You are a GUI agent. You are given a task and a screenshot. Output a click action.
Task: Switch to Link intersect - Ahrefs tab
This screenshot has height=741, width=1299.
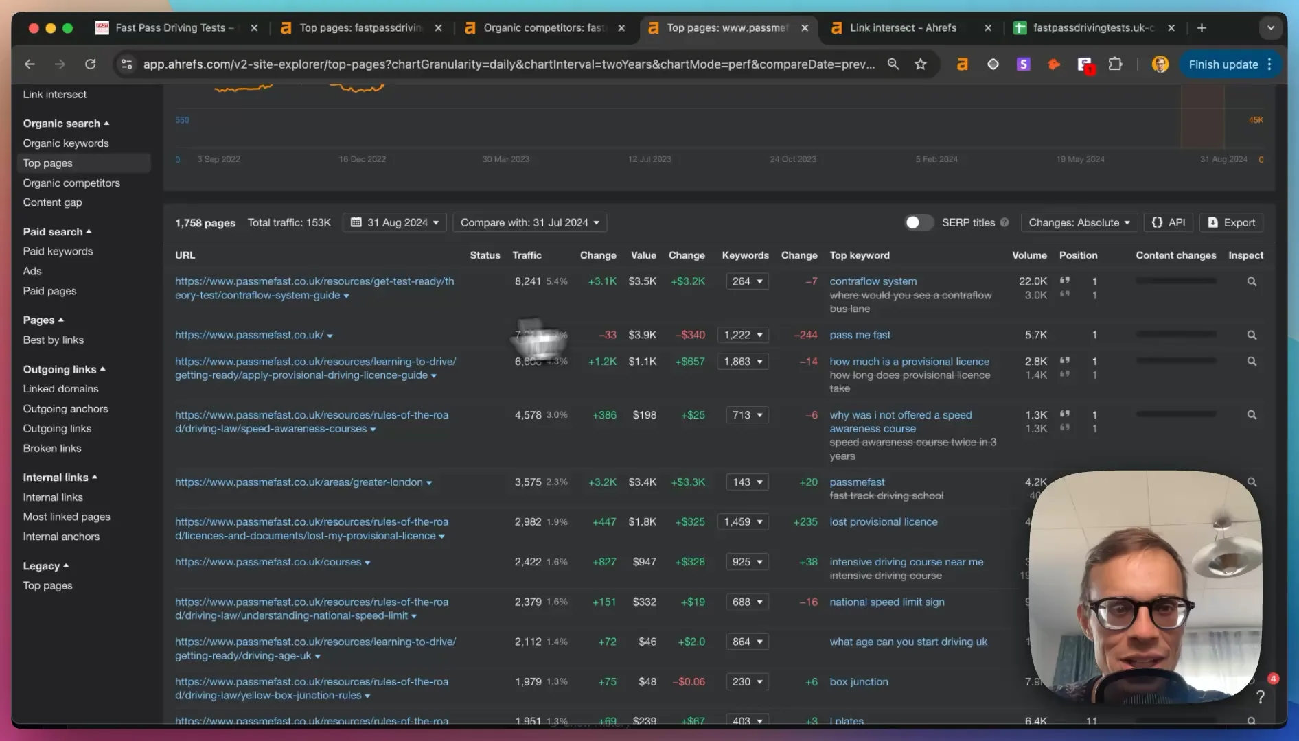tap(904, 28)
